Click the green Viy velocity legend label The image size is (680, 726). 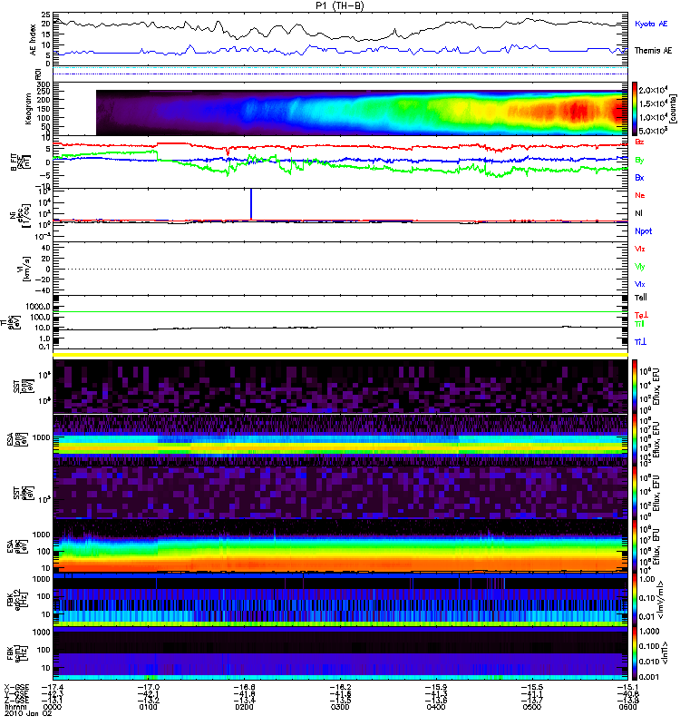640,267
